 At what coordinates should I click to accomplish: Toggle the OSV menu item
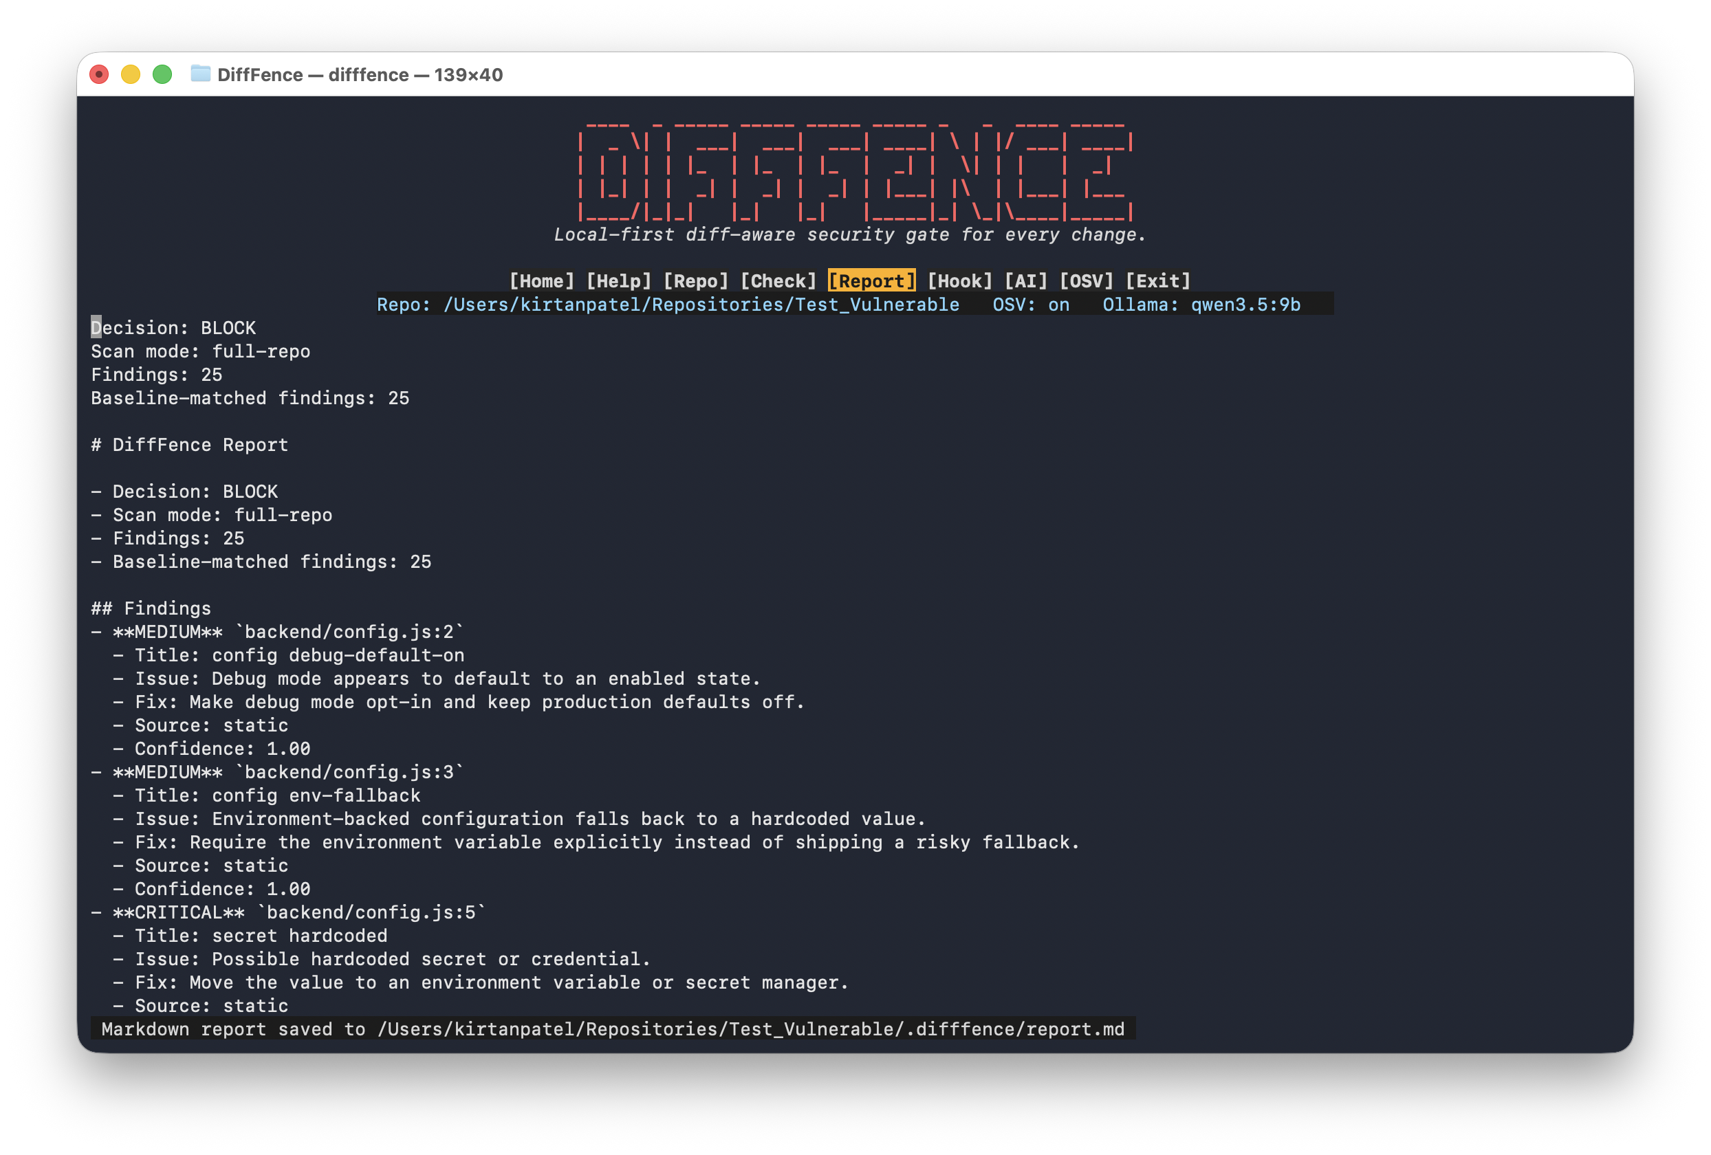point(1086,281)
